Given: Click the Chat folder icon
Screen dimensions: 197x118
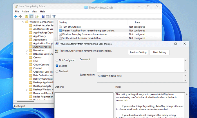Looking at the screenshot, I should coord(30,61).
